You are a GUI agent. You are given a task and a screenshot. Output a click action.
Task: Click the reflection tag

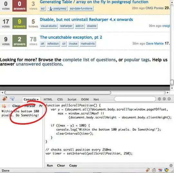tap(53, 44)
